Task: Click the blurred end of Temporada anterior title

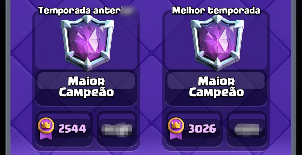Action: (128, 11)
